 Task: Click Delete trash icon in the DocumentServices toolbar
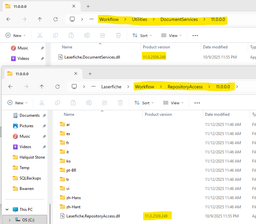118,35
